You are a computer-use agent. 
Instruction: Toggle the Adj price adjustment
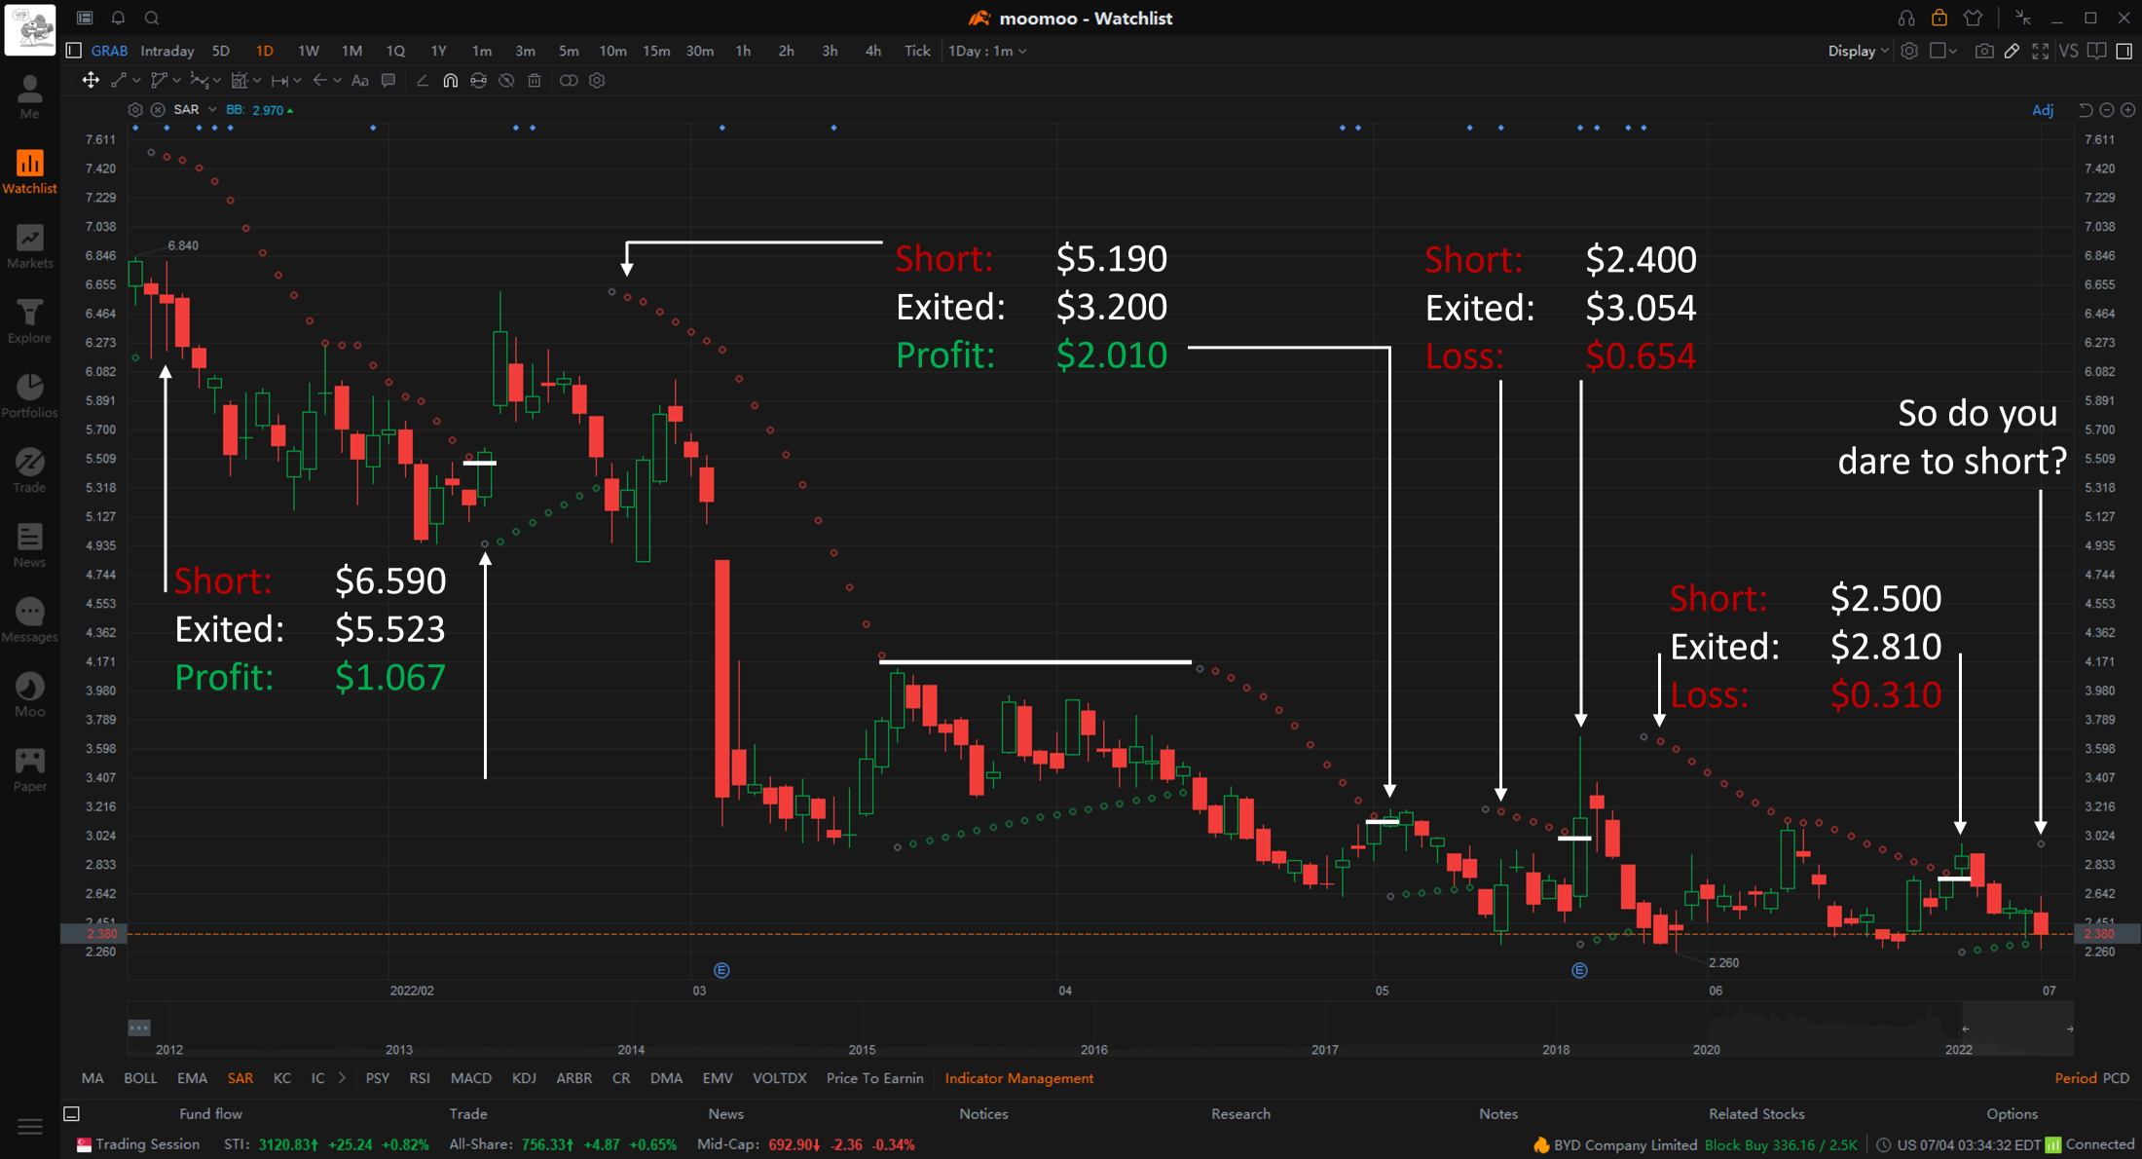point(2043,110)
